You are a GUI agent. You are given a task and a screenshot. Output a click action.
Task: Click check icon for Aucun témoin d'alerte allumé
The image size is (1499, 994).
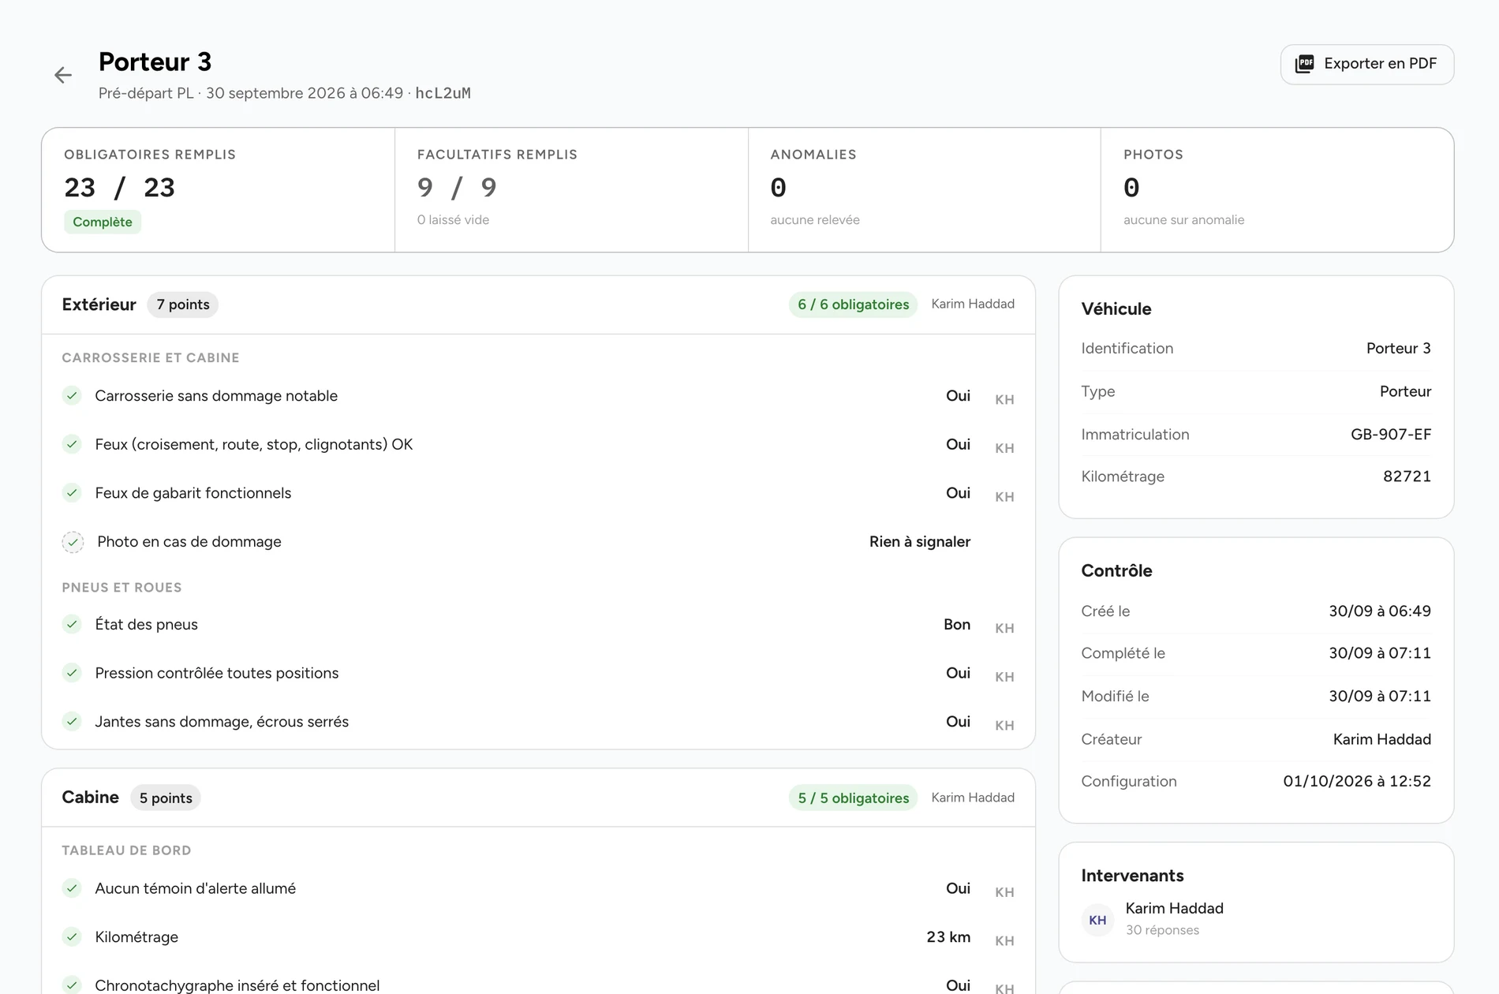click(x=72, y=888)
